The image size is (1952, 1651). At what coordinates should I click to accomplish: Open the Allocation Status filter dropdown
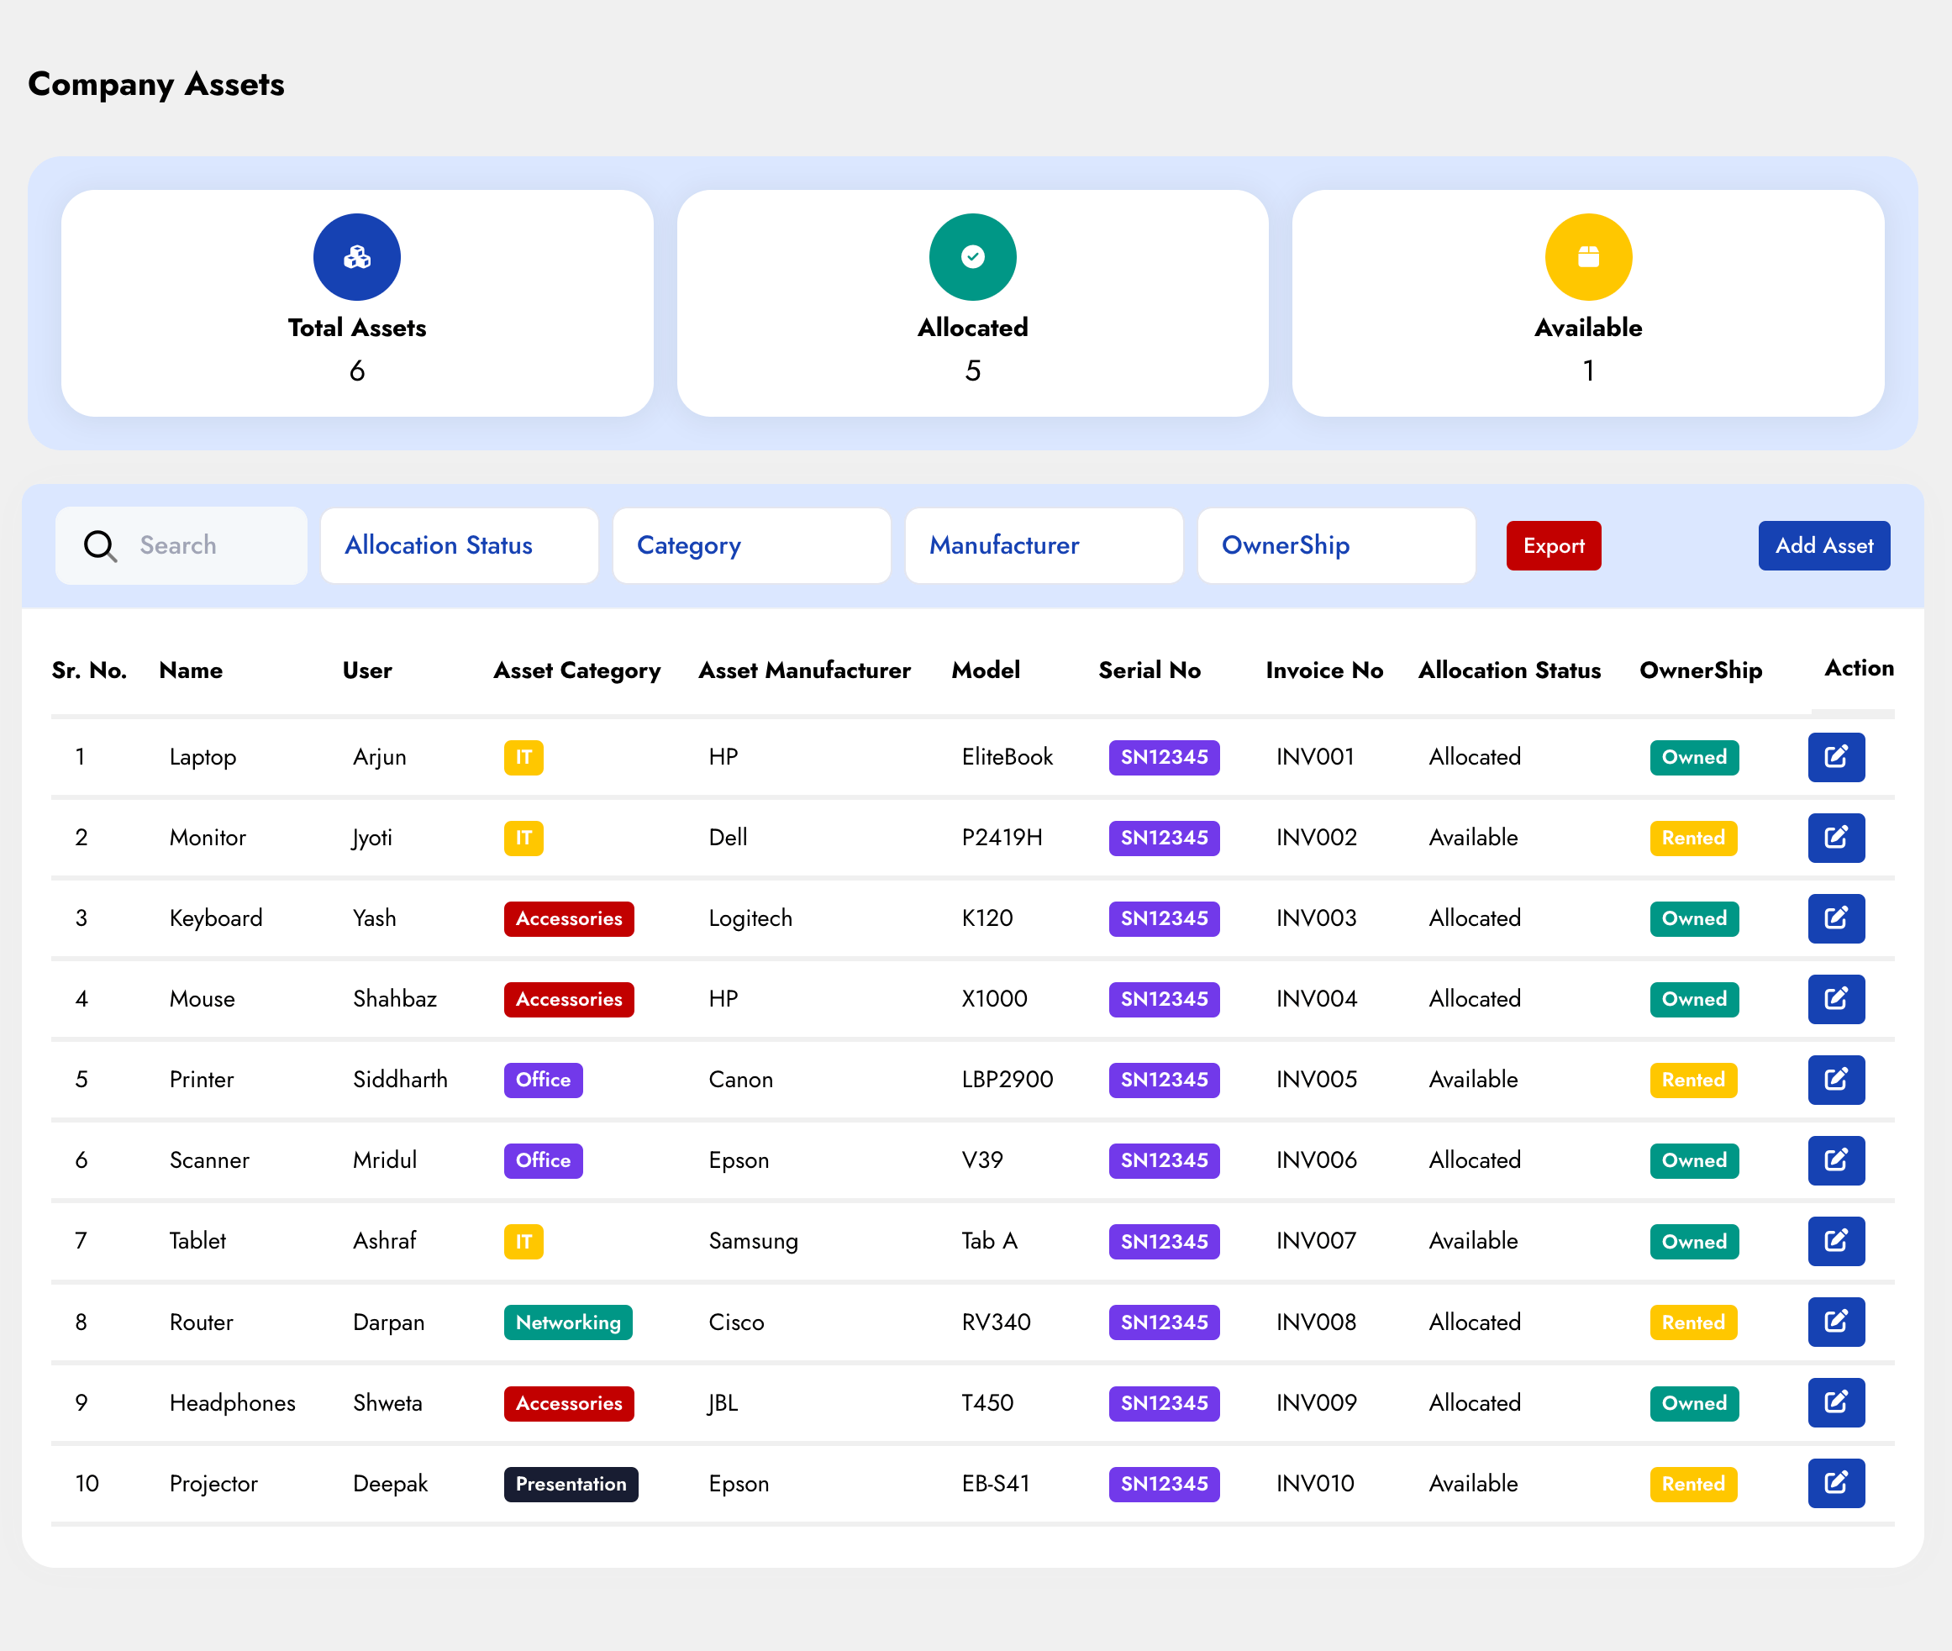point(459,545)
